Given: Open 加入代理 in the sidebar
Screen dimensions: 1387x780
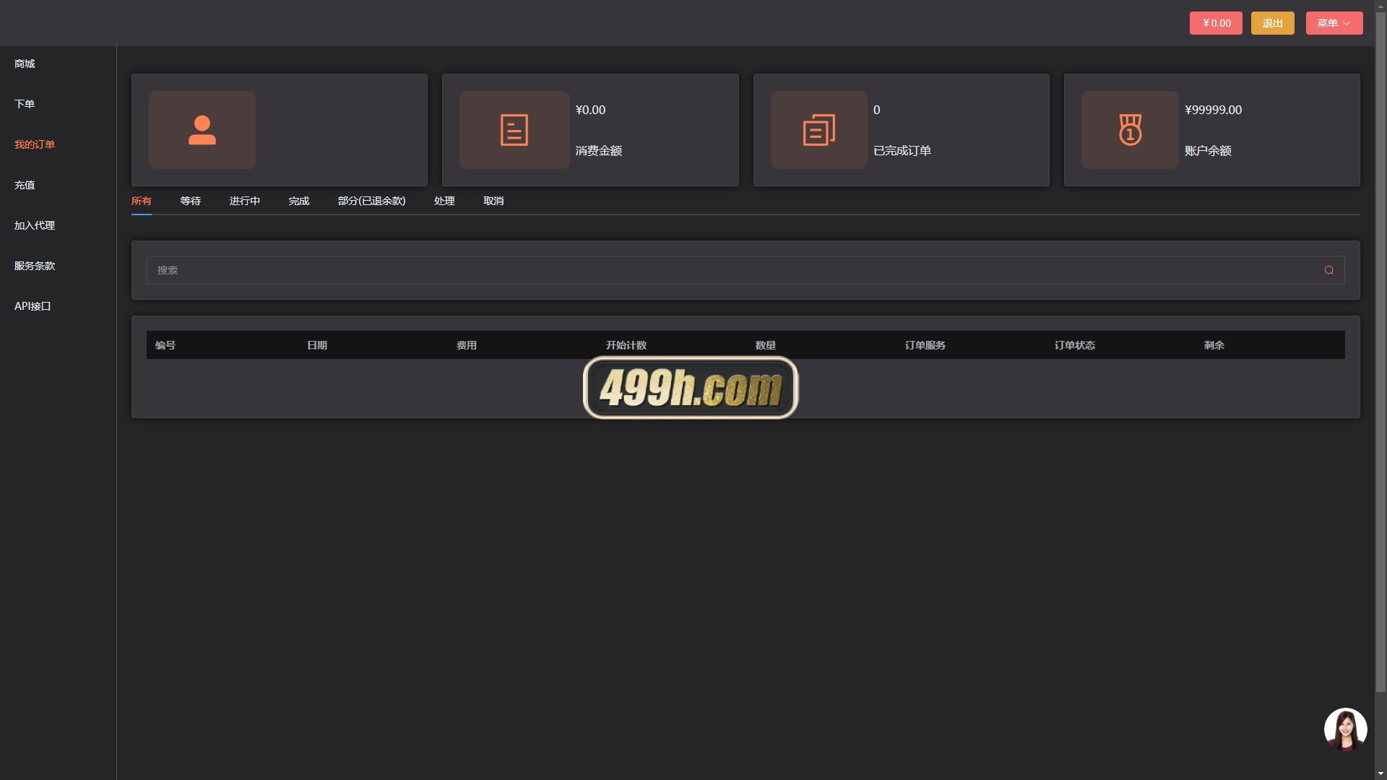Looking at the screenshot, I should [x=35, y=225].
